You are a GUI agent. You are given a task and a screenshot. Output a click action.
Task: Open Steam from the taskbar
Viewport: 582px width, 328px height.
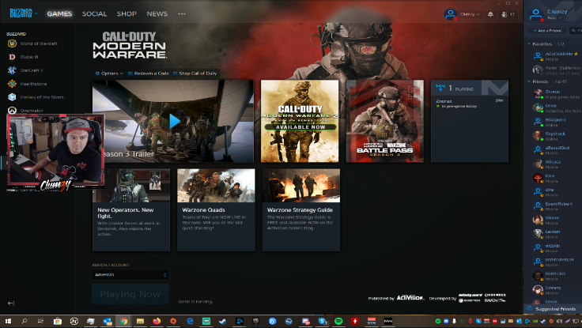pos(223,321)
